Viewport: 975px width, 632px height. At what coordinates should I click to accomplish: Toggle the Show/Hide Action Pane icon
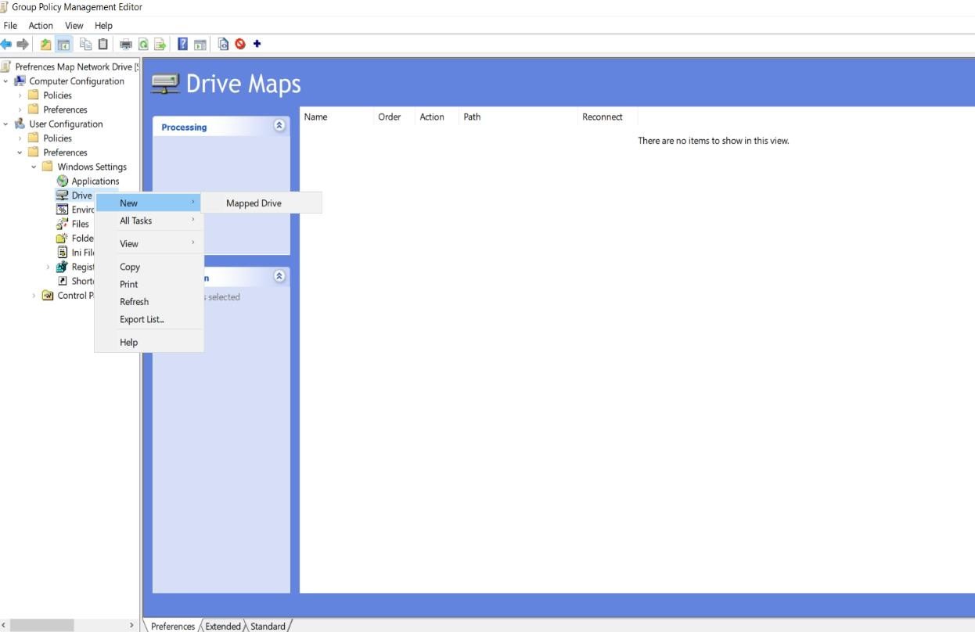coord(200,44)
